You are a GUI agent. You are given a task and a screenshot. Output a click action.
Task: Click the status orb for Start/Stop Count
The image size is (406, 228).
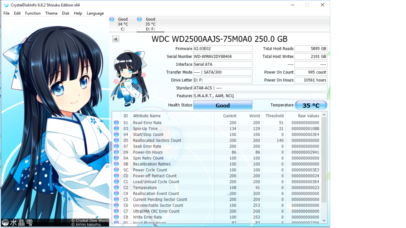116,135
